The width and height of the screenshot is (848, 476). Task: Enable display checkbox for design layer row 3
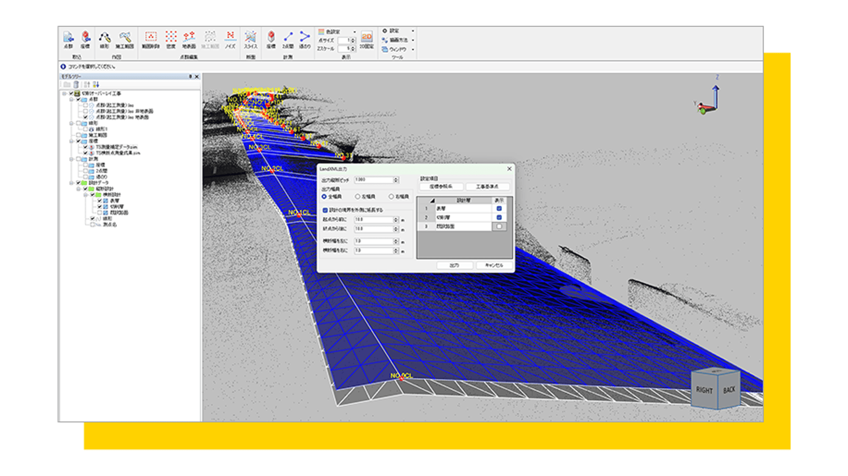click(499, 227)
